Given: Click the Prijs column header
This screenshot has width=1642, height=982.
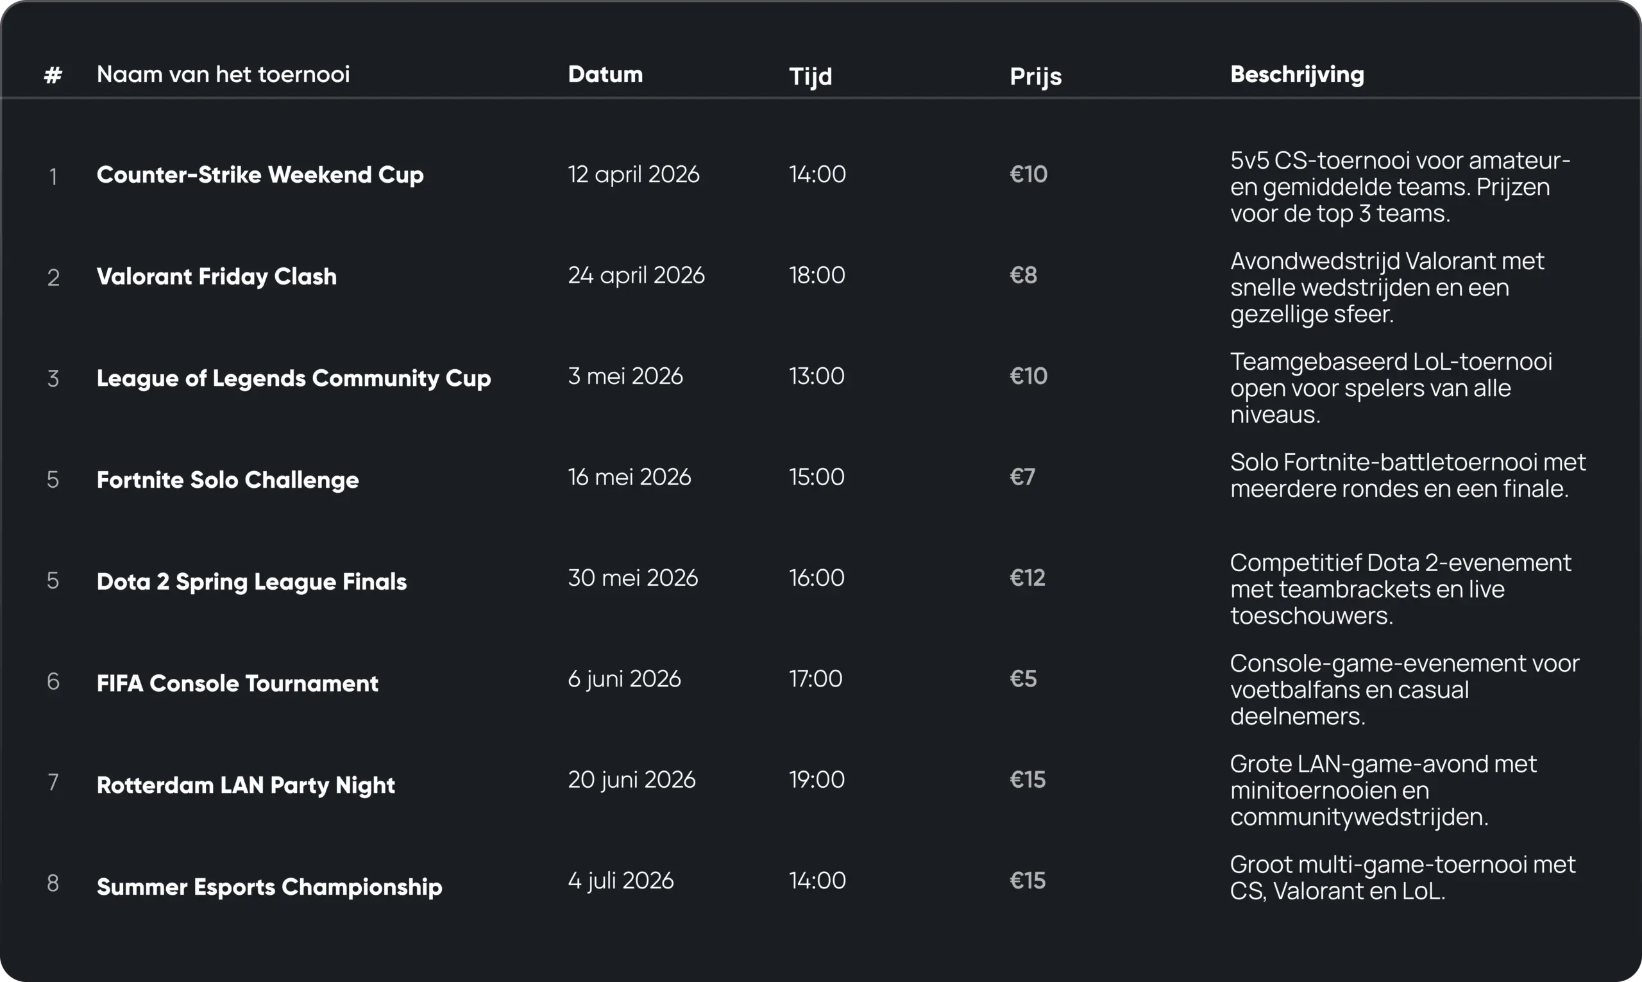Looking at the screenshot, I should tap(1035, 76).
